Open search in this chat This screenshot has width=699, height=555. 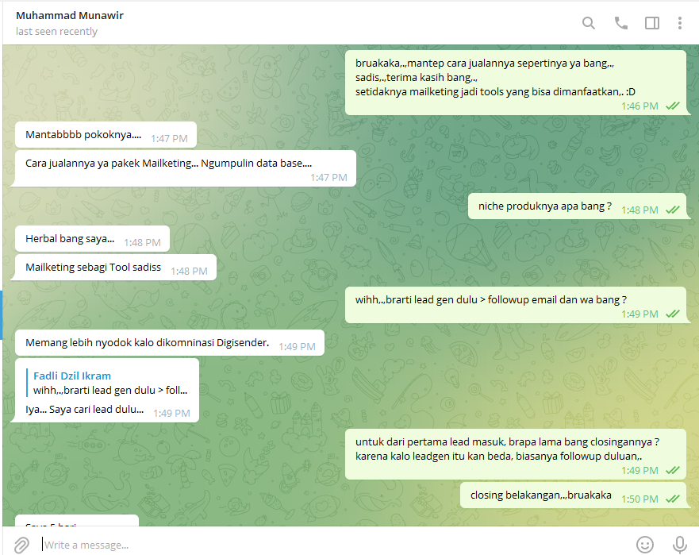[x=589, y=23]
